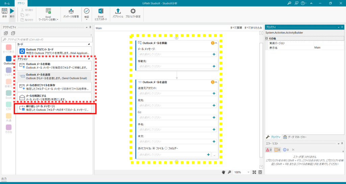The width and height of the screenshot is (346, 184).
Task: Select the Outlook category filter
Action: click(8, 60)
